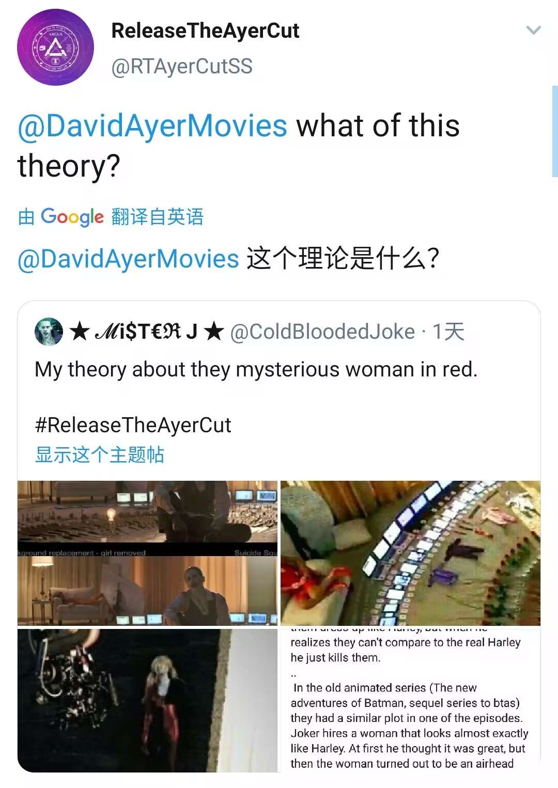The width and height of the screenshot is (558, 788).
Task: Click the Google logo in translation label
Action: (72, 217)
